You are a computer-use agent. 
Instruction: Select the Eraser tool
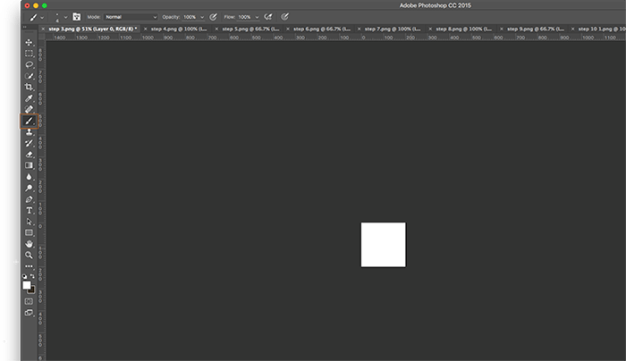pos(29,155)
